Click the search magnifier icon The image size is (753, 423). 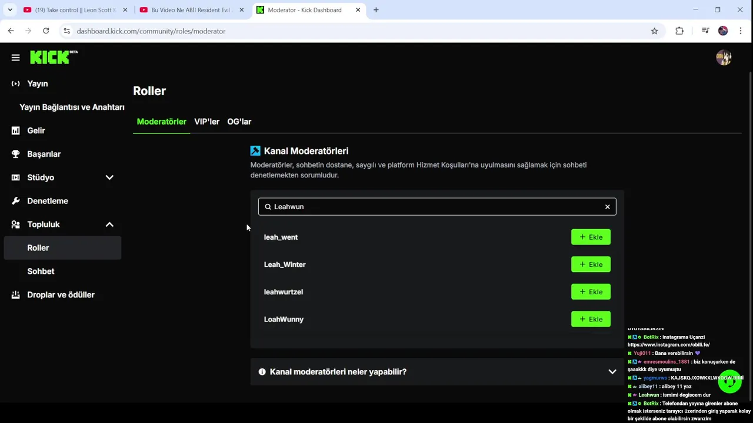coord(268,207)
